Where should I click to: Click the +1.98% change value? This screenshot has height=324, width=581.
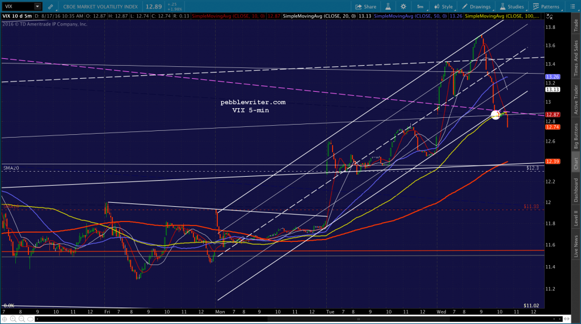click(175, 9)
